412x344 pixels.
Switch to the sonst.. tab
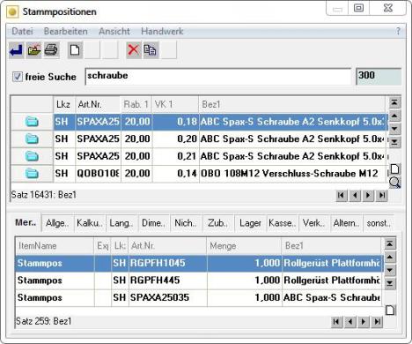[379, 223]
